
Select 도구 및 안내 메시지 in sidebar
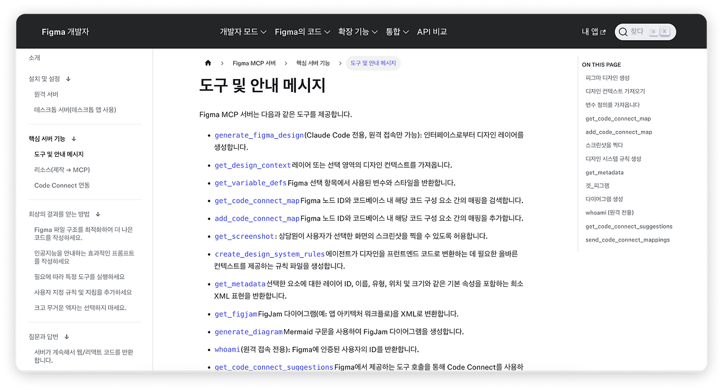coord(59,154)
